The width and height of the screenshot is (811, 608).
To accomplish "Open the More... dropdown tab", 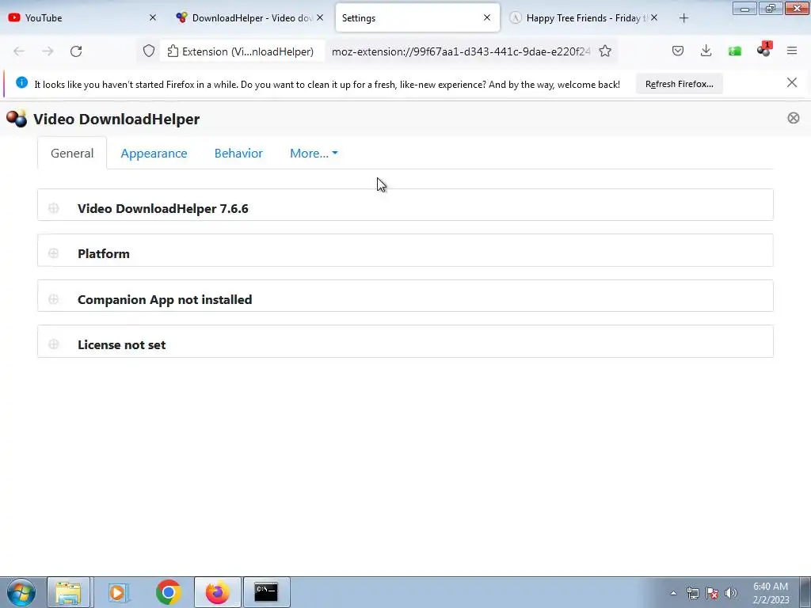I will click(x=314, y=153).
